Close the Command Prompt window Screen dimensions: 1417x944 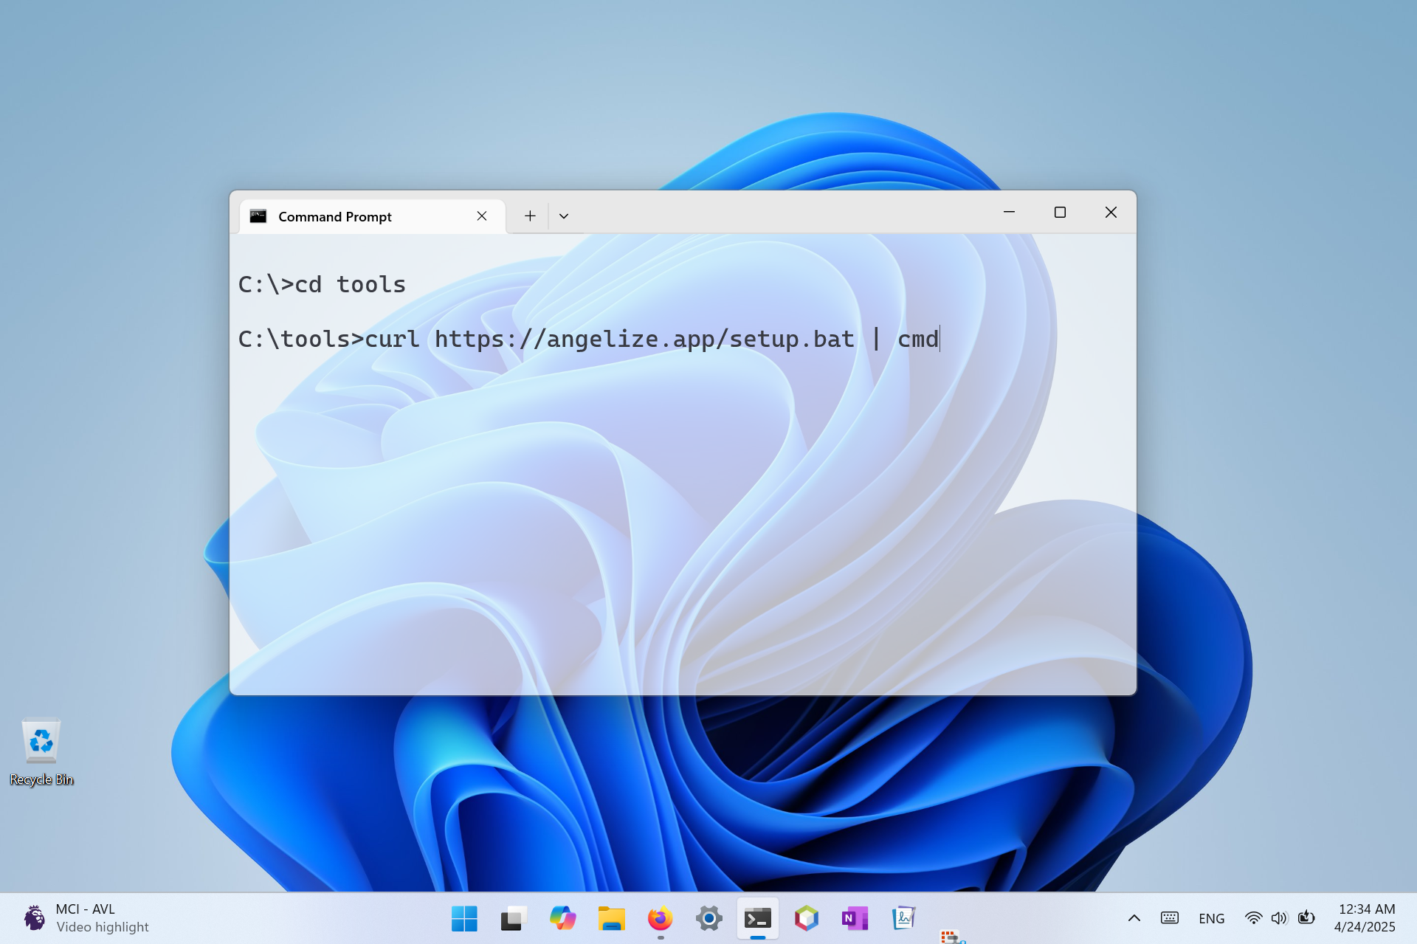(x=1111, y=213)
